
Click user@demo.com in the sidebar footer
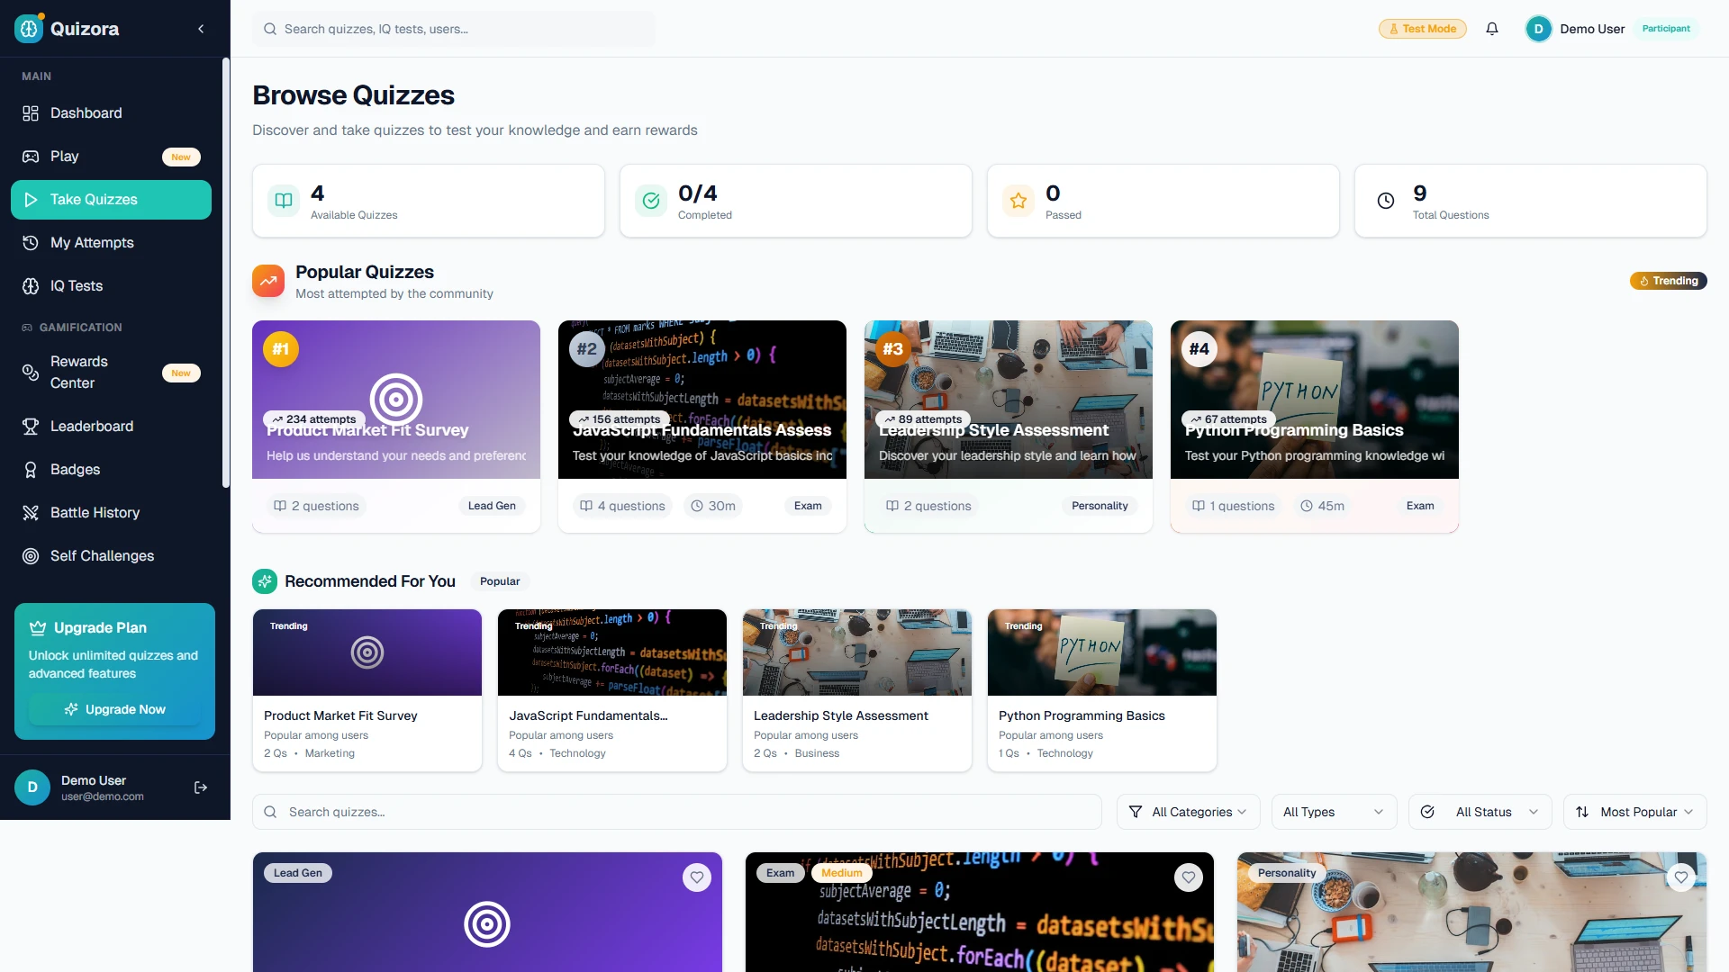point(103,796)
